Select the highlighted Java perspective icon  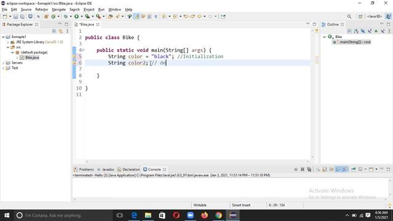[388, 17]
